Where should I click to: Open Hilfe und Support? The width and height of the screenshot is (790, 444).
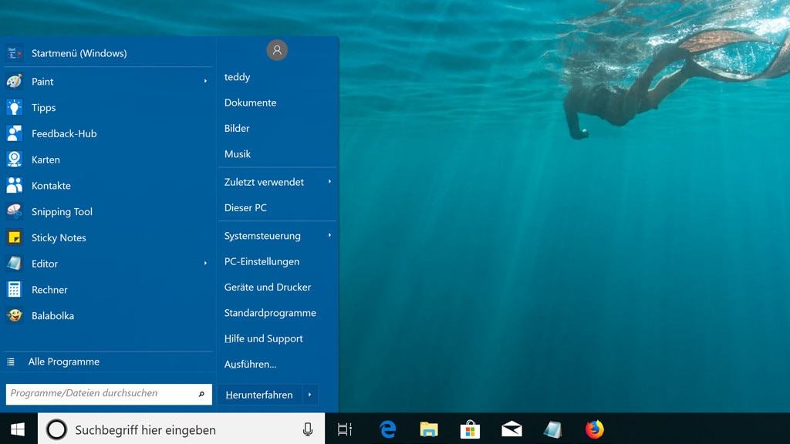tap(263, 338)
